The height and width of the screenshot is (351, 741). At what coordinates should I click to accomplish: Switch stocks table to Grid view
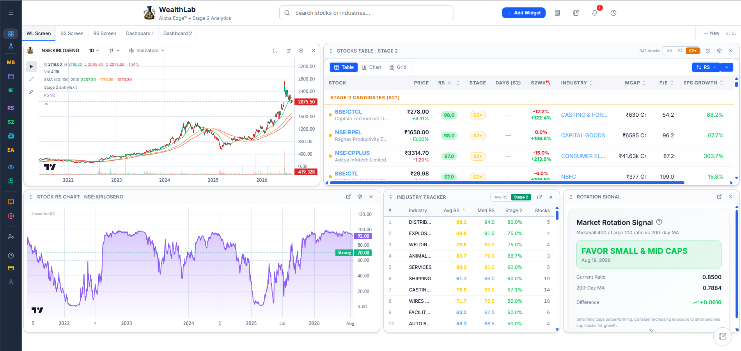[398, 67]
